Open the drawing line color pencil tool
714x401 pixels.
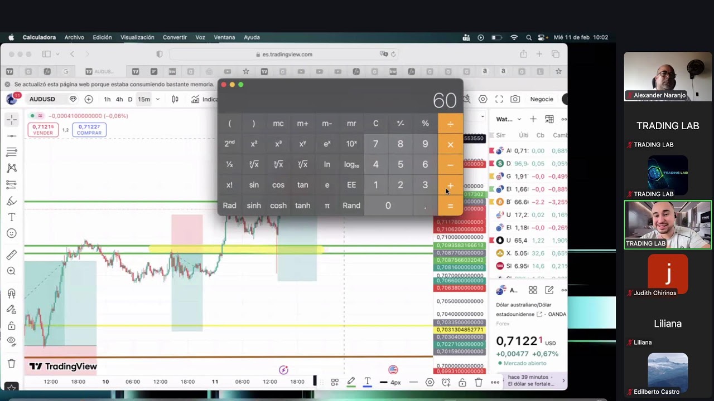tap(351, 382)
